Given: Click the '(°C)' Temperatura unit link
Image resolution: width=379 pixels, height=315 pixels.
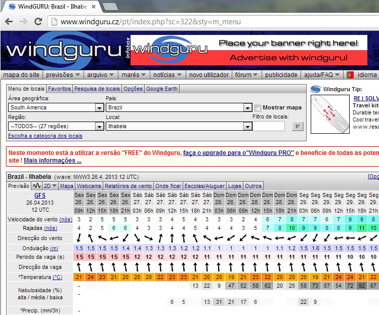Looking at the screenshot, I should click(x=57, y=277).
